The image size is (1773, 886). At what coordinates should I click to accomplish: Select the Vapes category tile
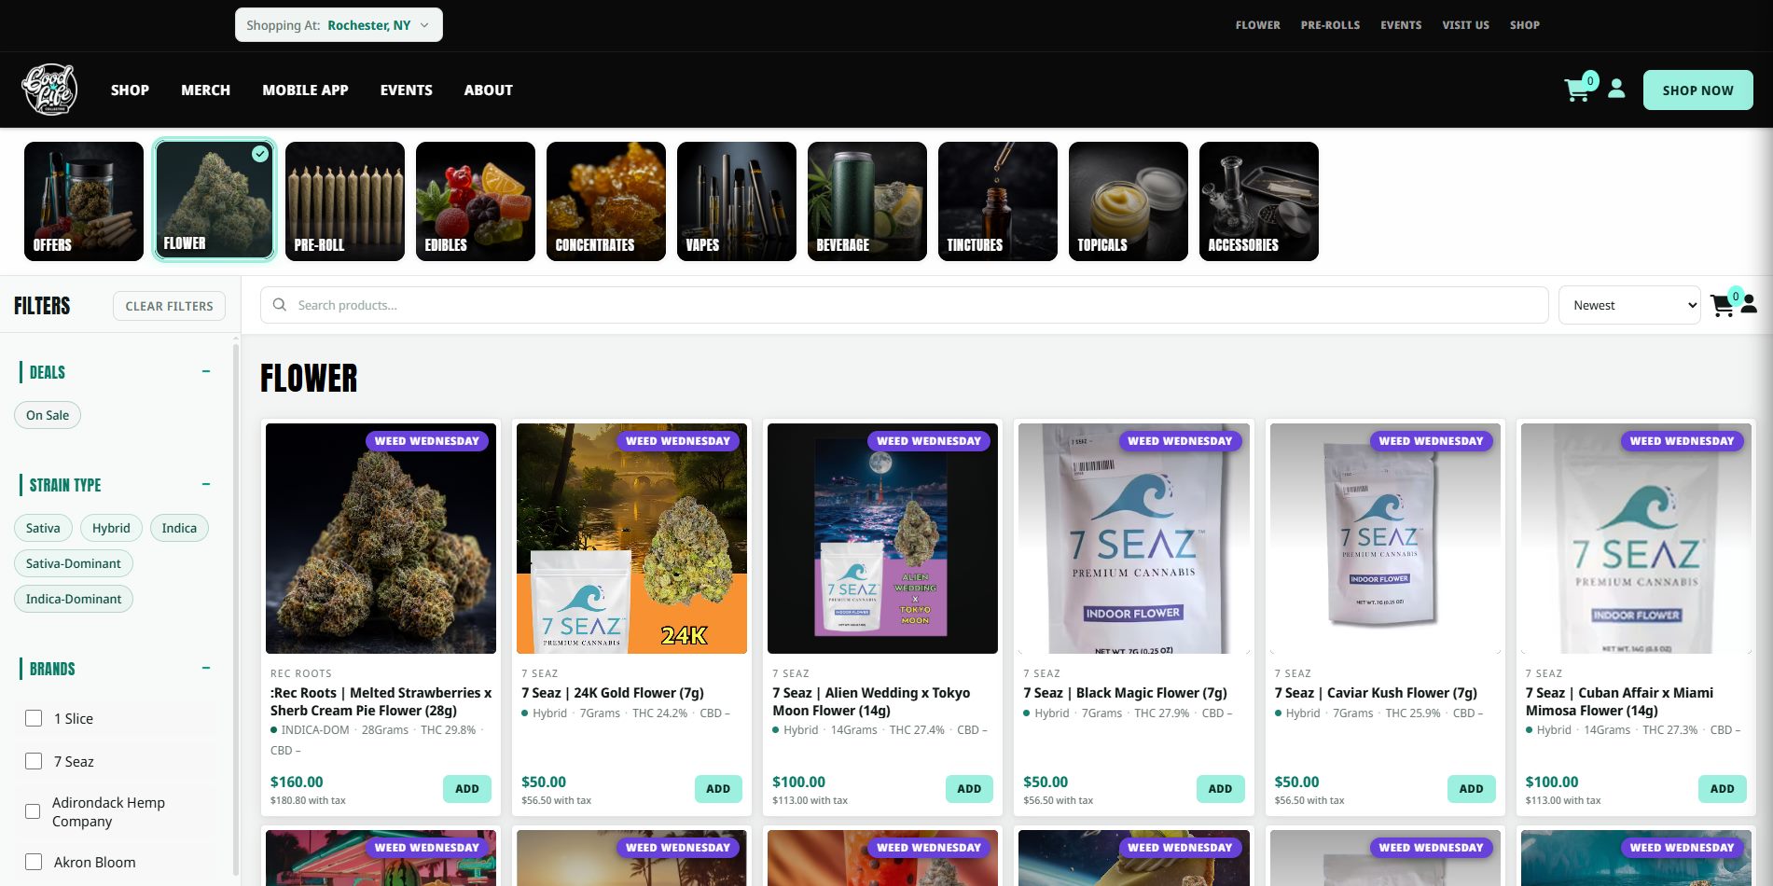click(x=737, y=201)
